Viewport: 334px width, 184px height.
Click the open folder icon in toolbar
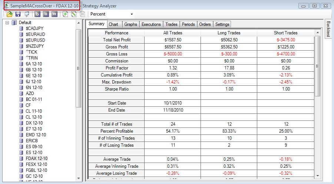(x=9, y=14)
